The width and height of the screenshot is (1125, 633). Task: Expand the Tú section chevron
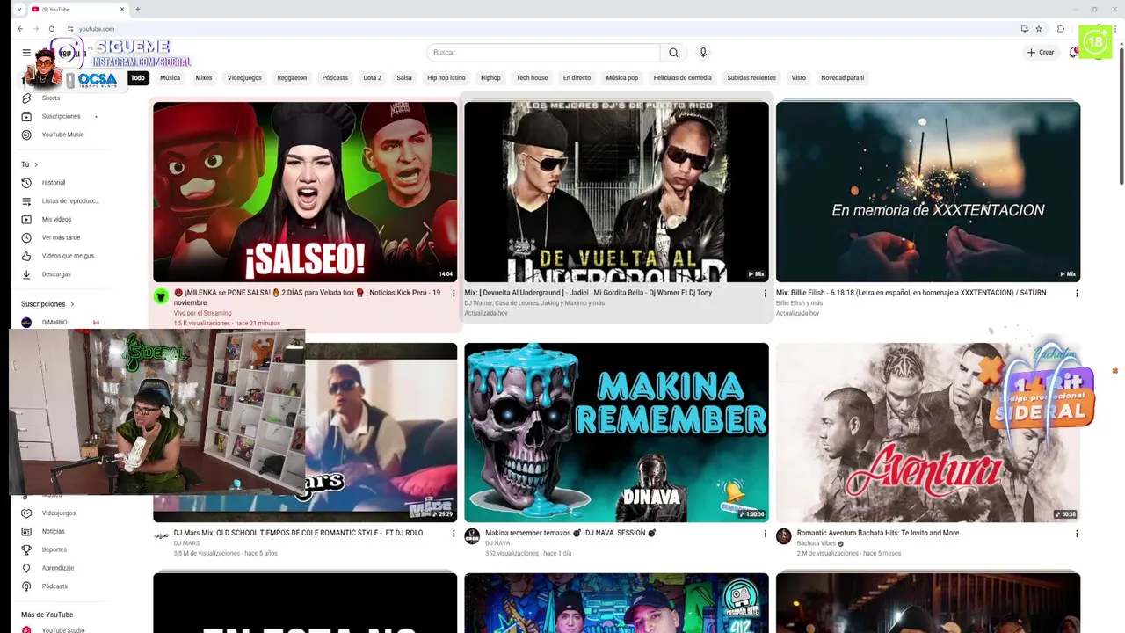pos(36,164)
